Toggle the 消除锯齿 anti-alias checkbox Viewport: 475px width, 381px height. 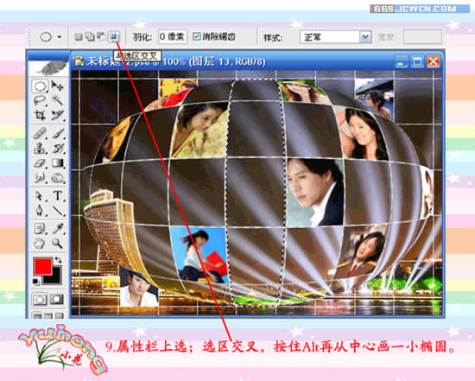coord(197,37)
